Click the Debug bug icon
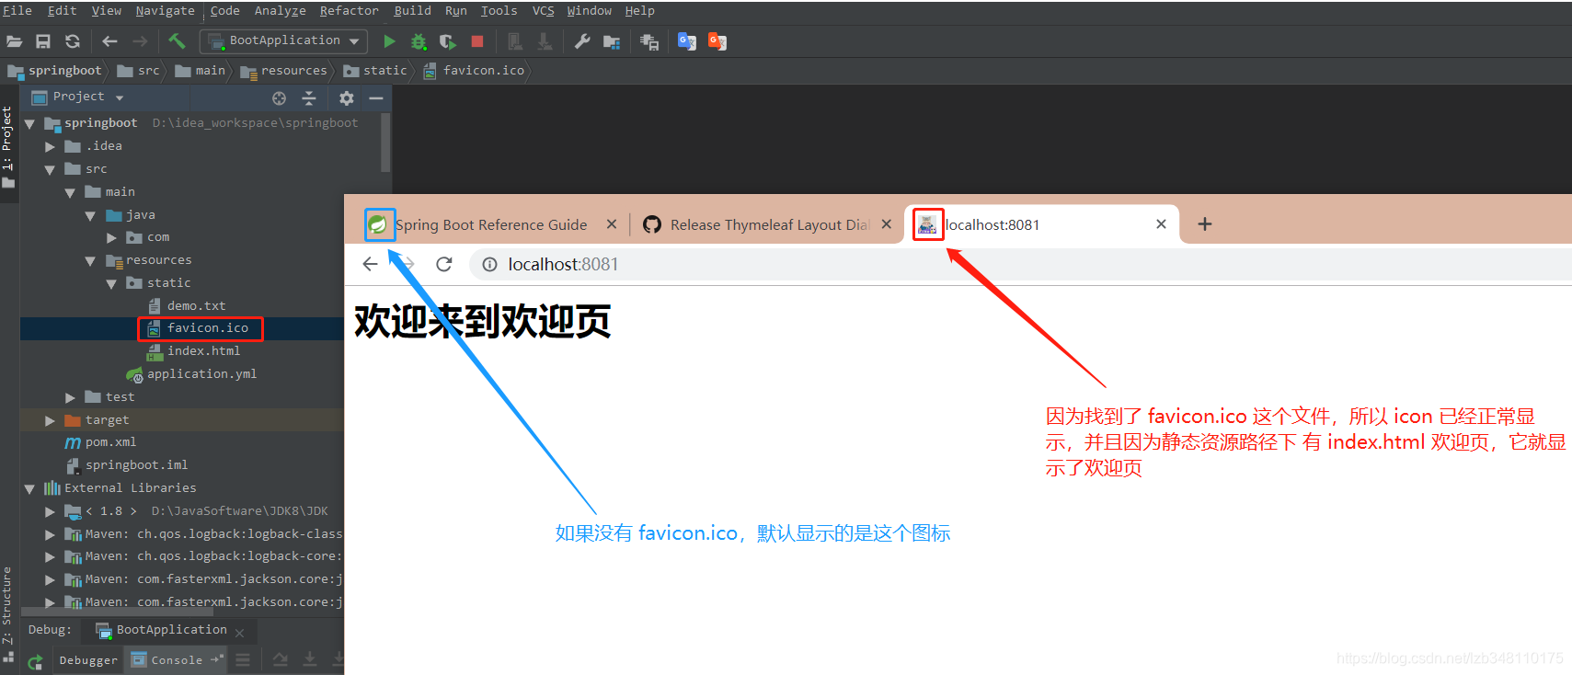Screen dimensions: 1572x675 click(419, 41)
